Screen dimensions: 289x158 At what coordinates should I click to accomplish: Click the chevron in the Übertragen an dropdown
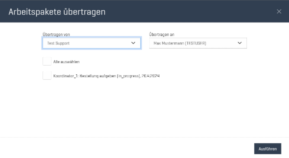click(240, 43)
